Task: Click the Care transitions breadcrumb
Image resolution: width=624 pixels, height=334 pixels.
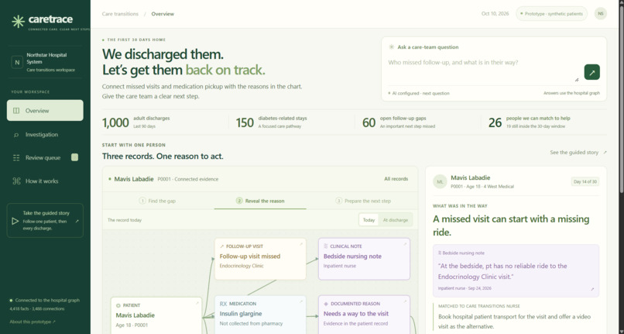Action: (x=120, y=14)
